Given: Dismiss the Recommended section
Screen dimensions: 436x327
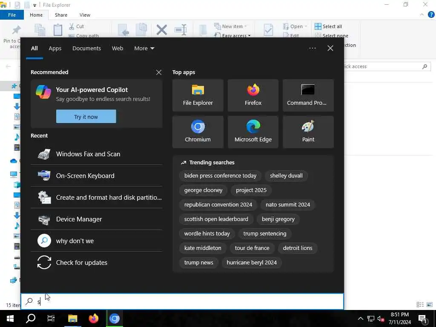Looking at the screenshot, I should [x=159, y=72].
